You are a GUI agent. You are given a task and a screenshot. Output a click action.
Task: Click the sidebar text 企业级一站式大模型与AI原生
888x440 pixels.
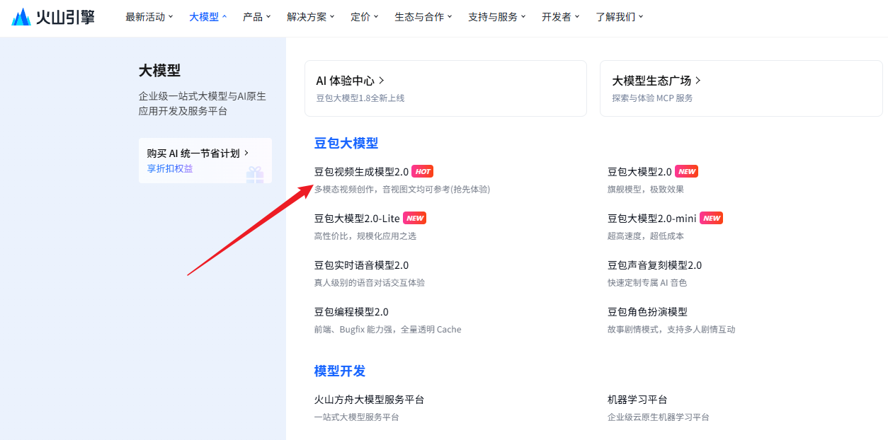203,96
